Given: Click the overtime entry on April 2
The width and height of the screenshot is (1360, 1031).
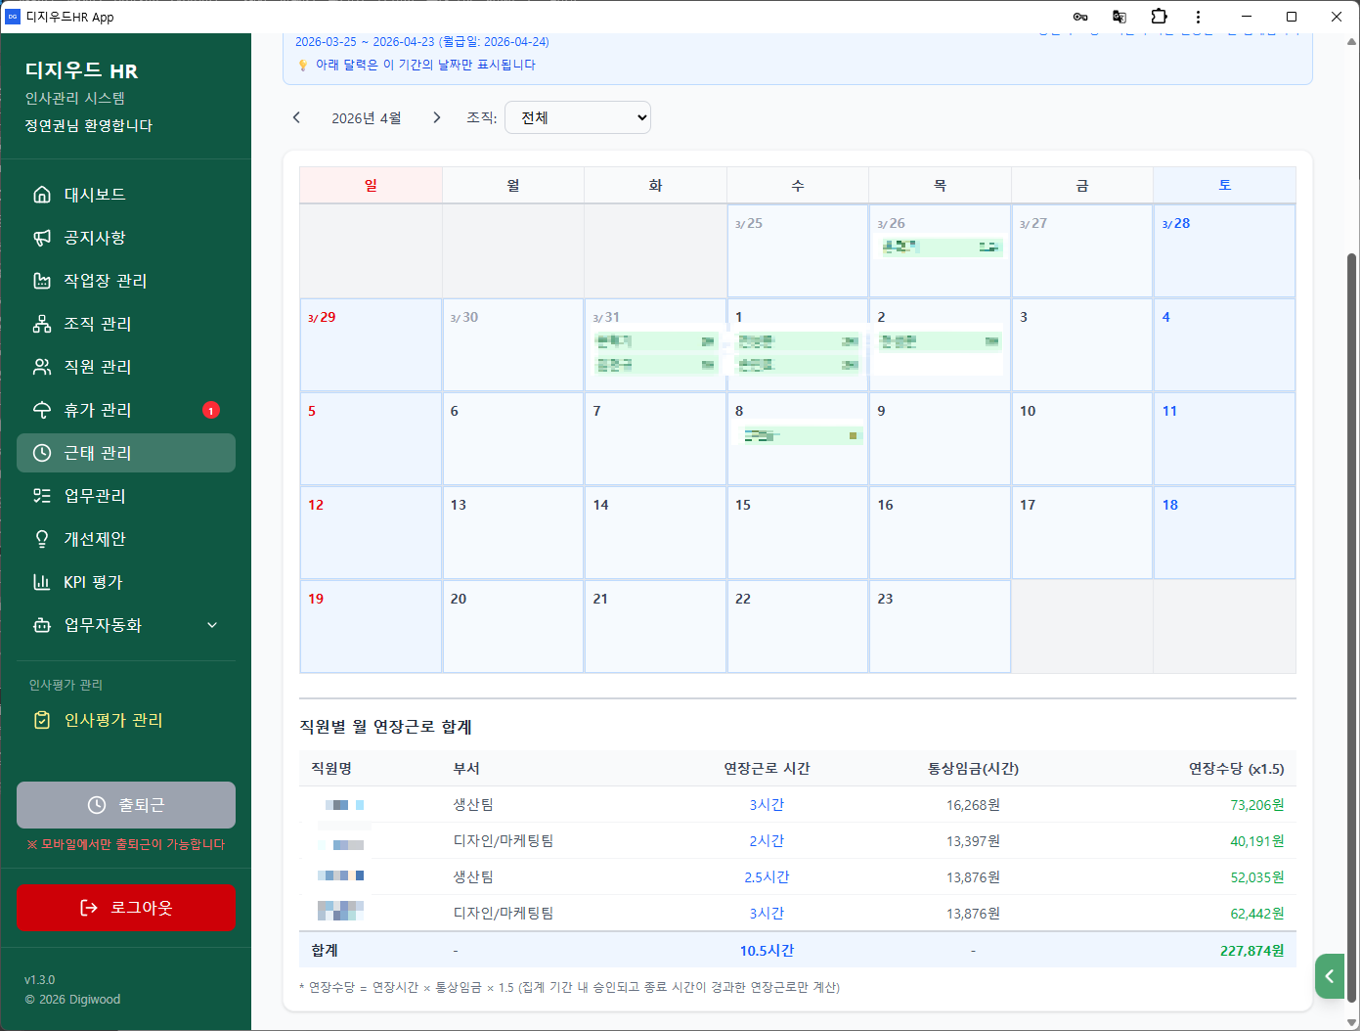Looking at the screenshot, I should pyautogui.click(x=941, y=341).
